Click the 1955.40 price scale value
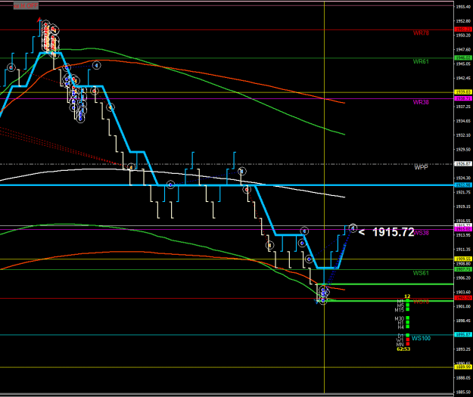Screen dimensions: 473x397 click(x=463, y=7)
